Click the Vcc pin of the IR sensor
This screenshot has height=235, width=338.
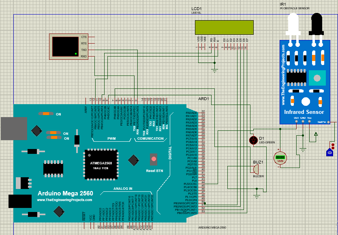pyautogui.click(x=310, y=122)
